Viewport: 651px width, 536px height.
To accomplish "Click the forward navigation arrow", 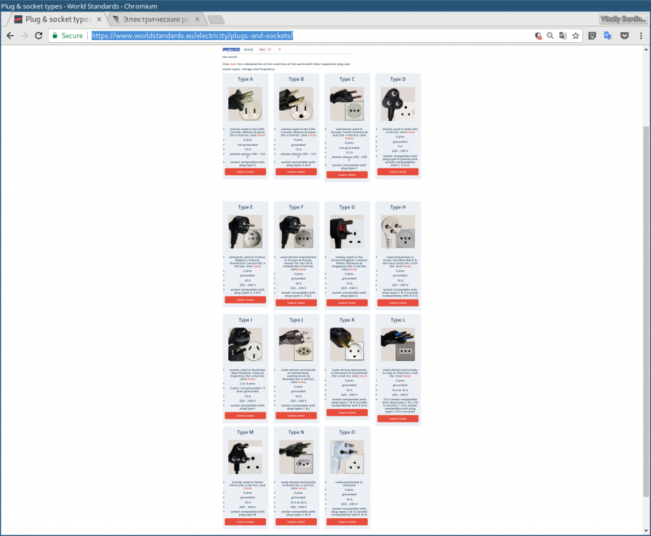I will (24, 34).
